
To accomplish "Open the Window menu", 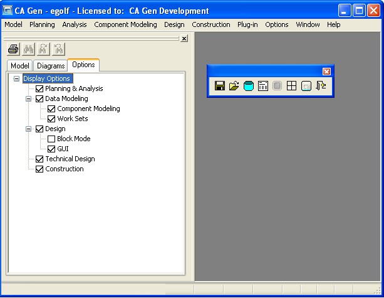I will pyautogui.click(x=308, y=24).
